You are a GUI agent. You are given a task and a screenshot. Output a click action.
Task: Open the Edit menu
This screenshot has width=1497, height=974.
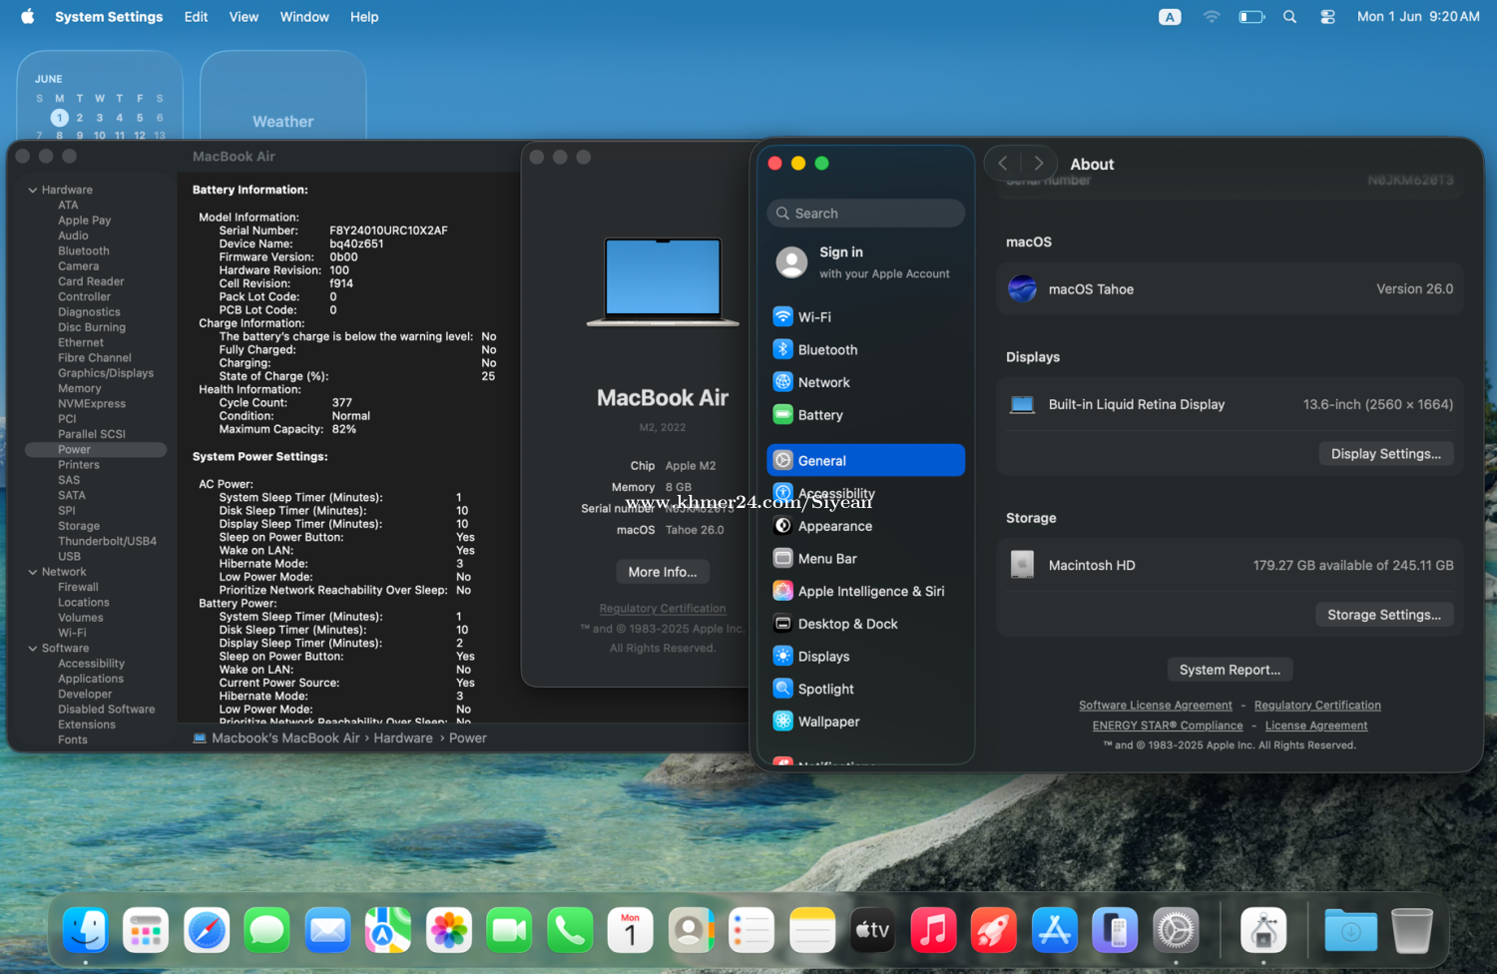(197, 17)
